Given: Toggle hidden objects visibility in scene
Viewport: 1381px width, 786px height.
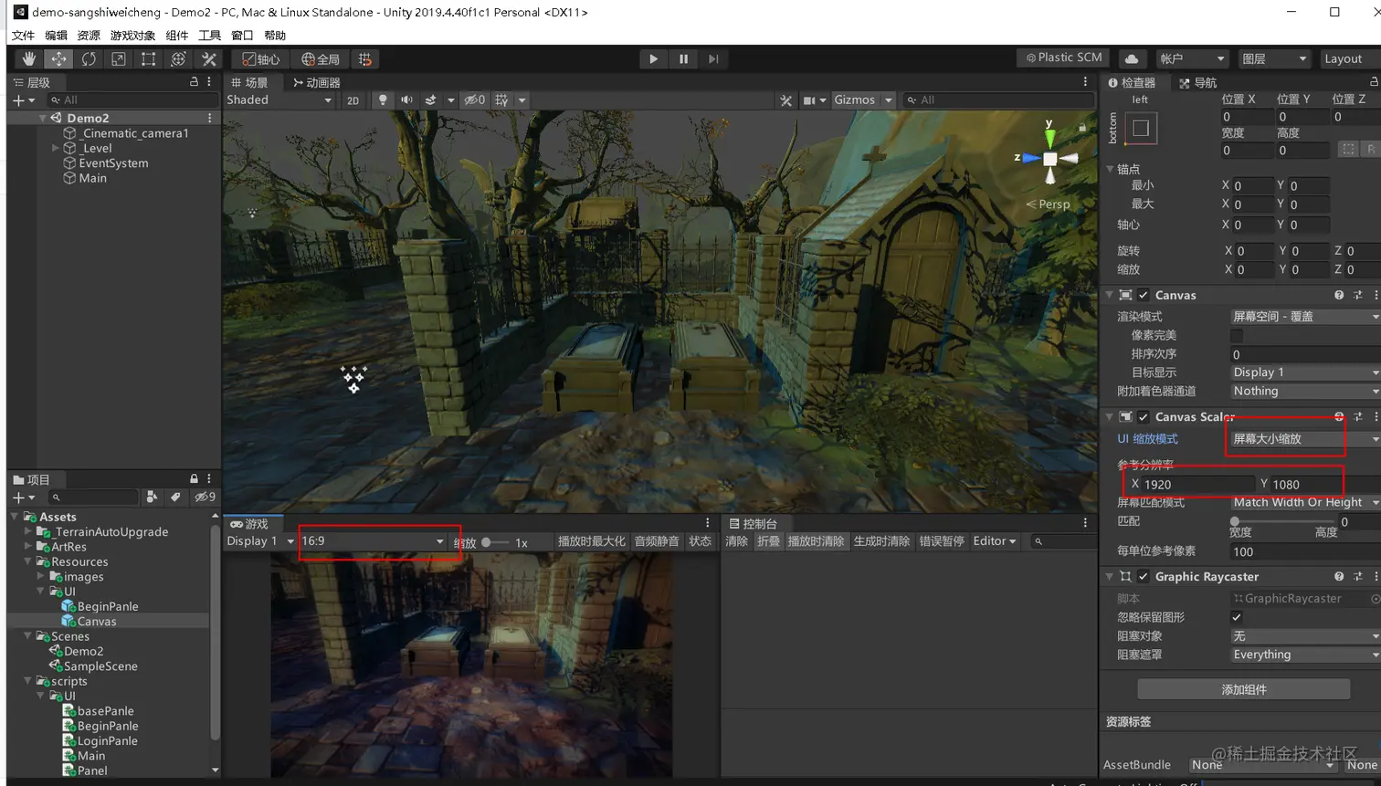Looking at the screenshot, I should tap(475, 100).
